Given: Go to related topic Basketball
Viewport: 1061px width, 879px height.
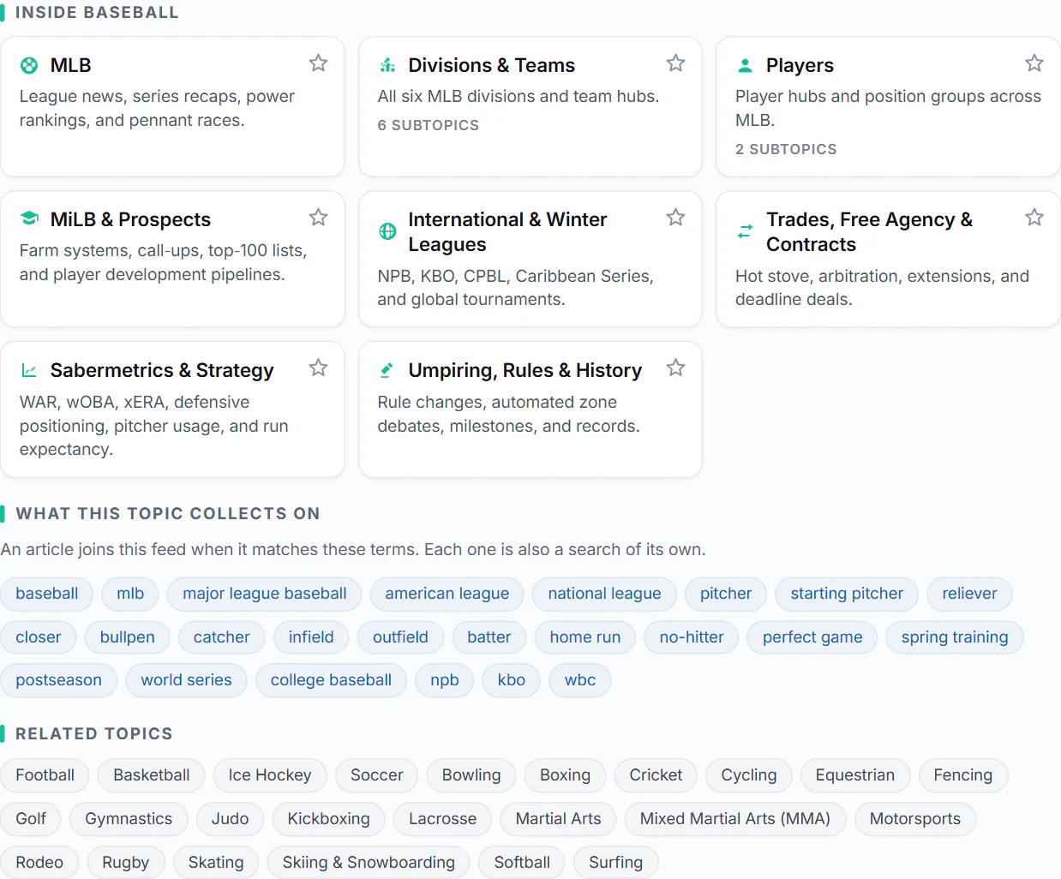Looking at the screenshot, I should pos(152,775).
